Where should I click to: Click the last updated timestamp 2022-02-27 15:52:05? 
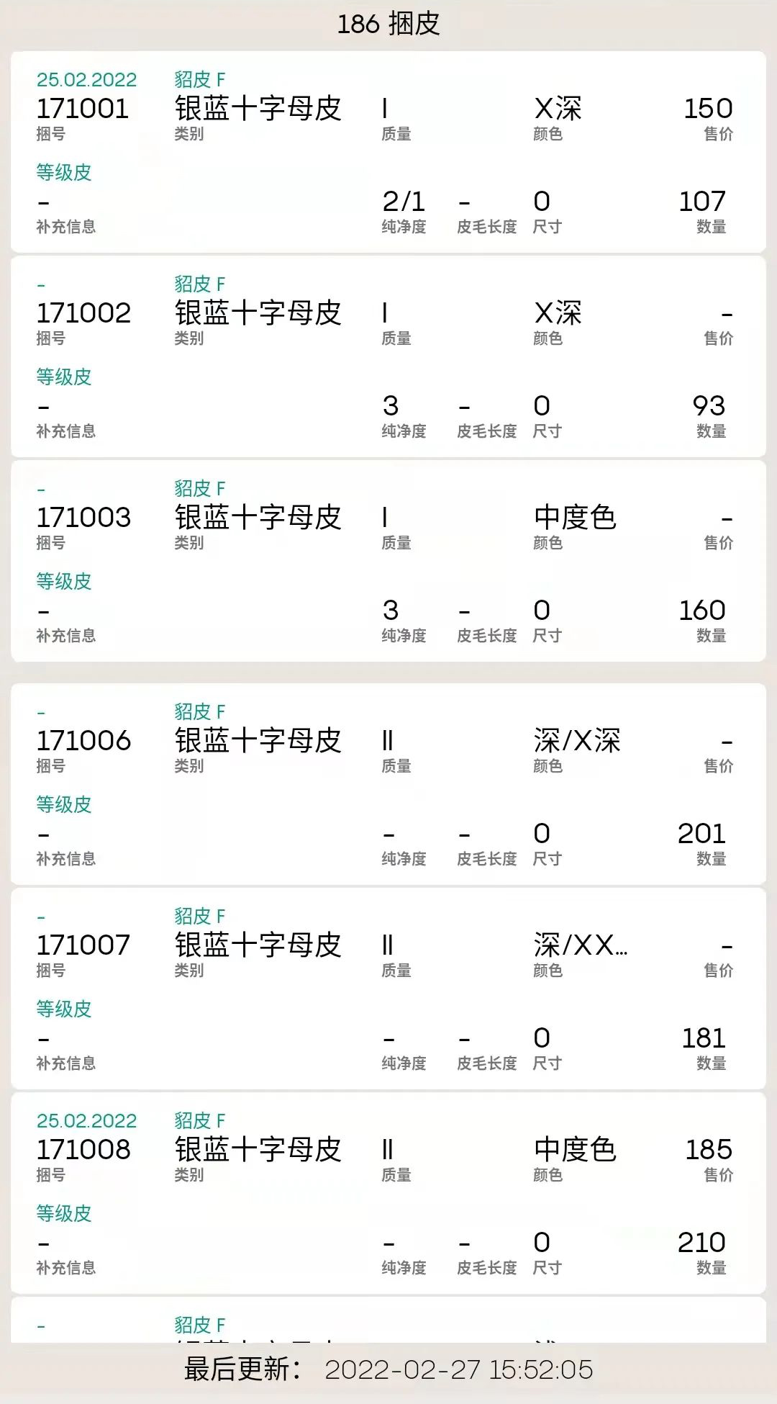click(458, 1369)
